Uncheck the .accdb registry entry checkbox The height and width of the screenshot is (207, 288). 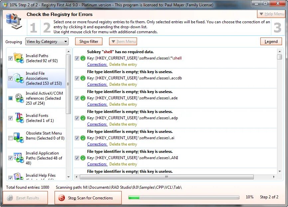[77, 78]
